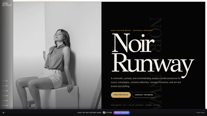Click the 'Paris Based' text
207x116 pixels.
(116, 105)
